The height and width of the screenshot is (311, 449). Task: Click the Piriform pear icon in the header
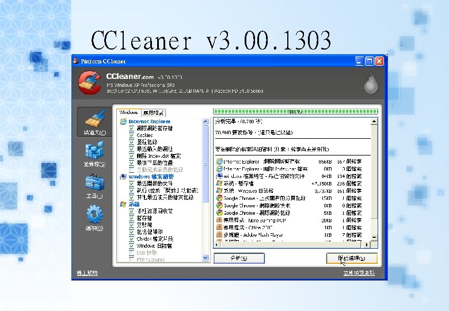pyautogui.click(x=371, y=84)
